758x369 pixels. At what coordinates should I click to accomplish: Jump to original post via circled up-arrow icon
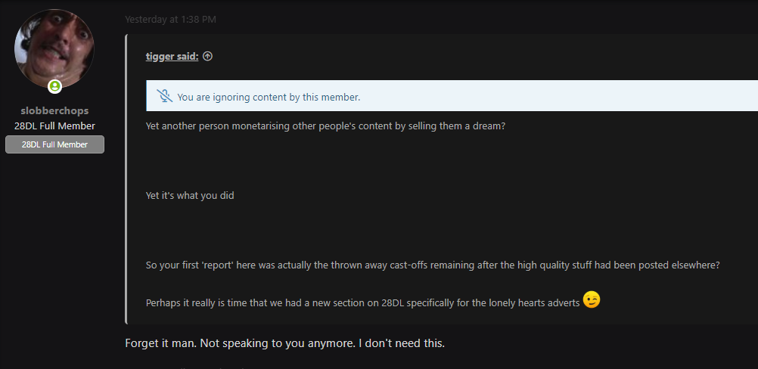coord(207,57)
